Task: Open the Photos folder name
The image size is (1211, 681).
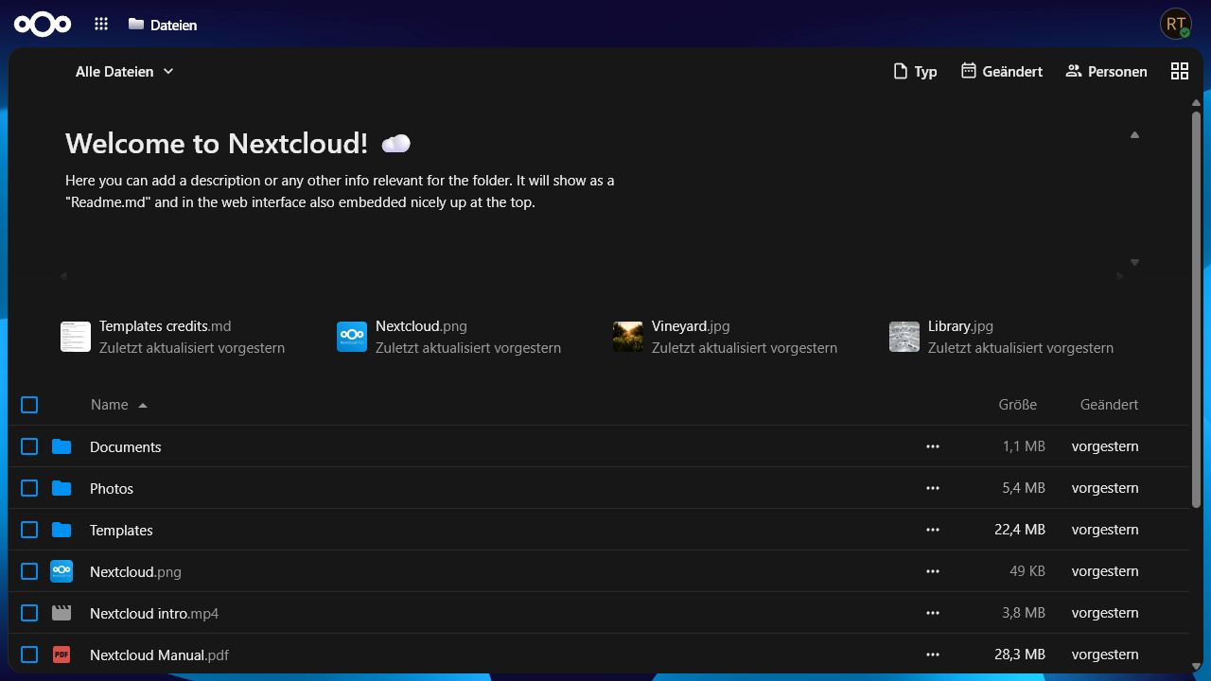Action: [x=112, y=489]
